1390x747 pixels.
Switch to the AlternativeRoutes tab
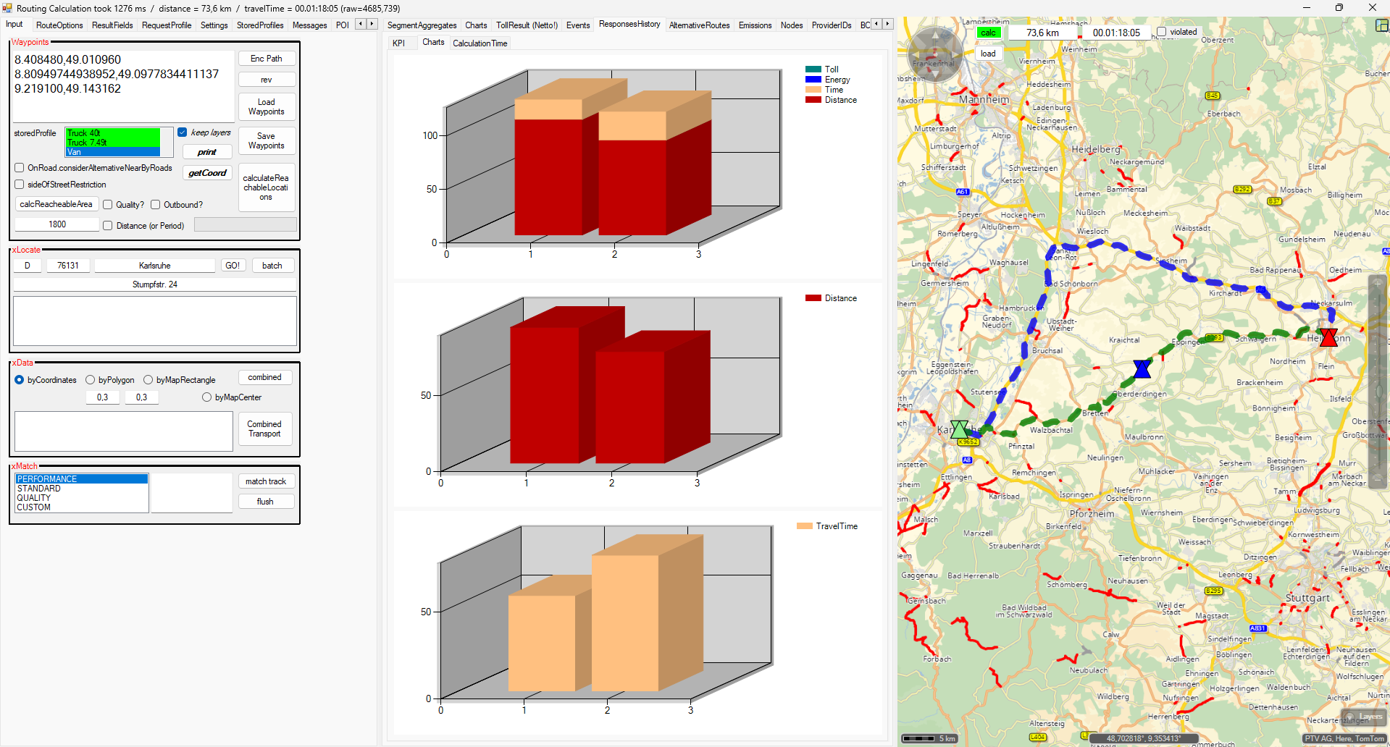[x=699, y=25]
